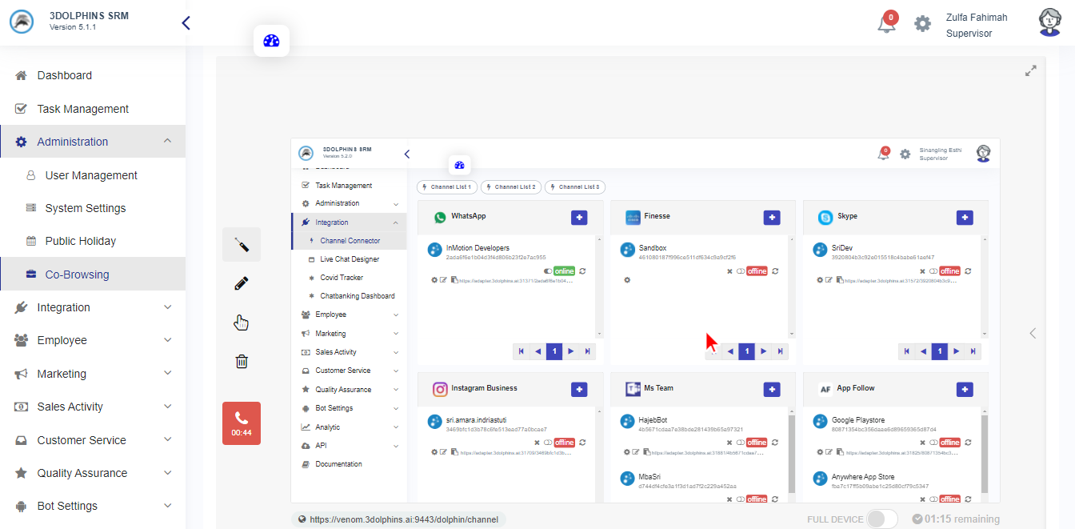Select the pencil drawing tool
Image resolution: width=1075 pixels, height=529 pixels.
pyautogui.click(x=242, y=283)
